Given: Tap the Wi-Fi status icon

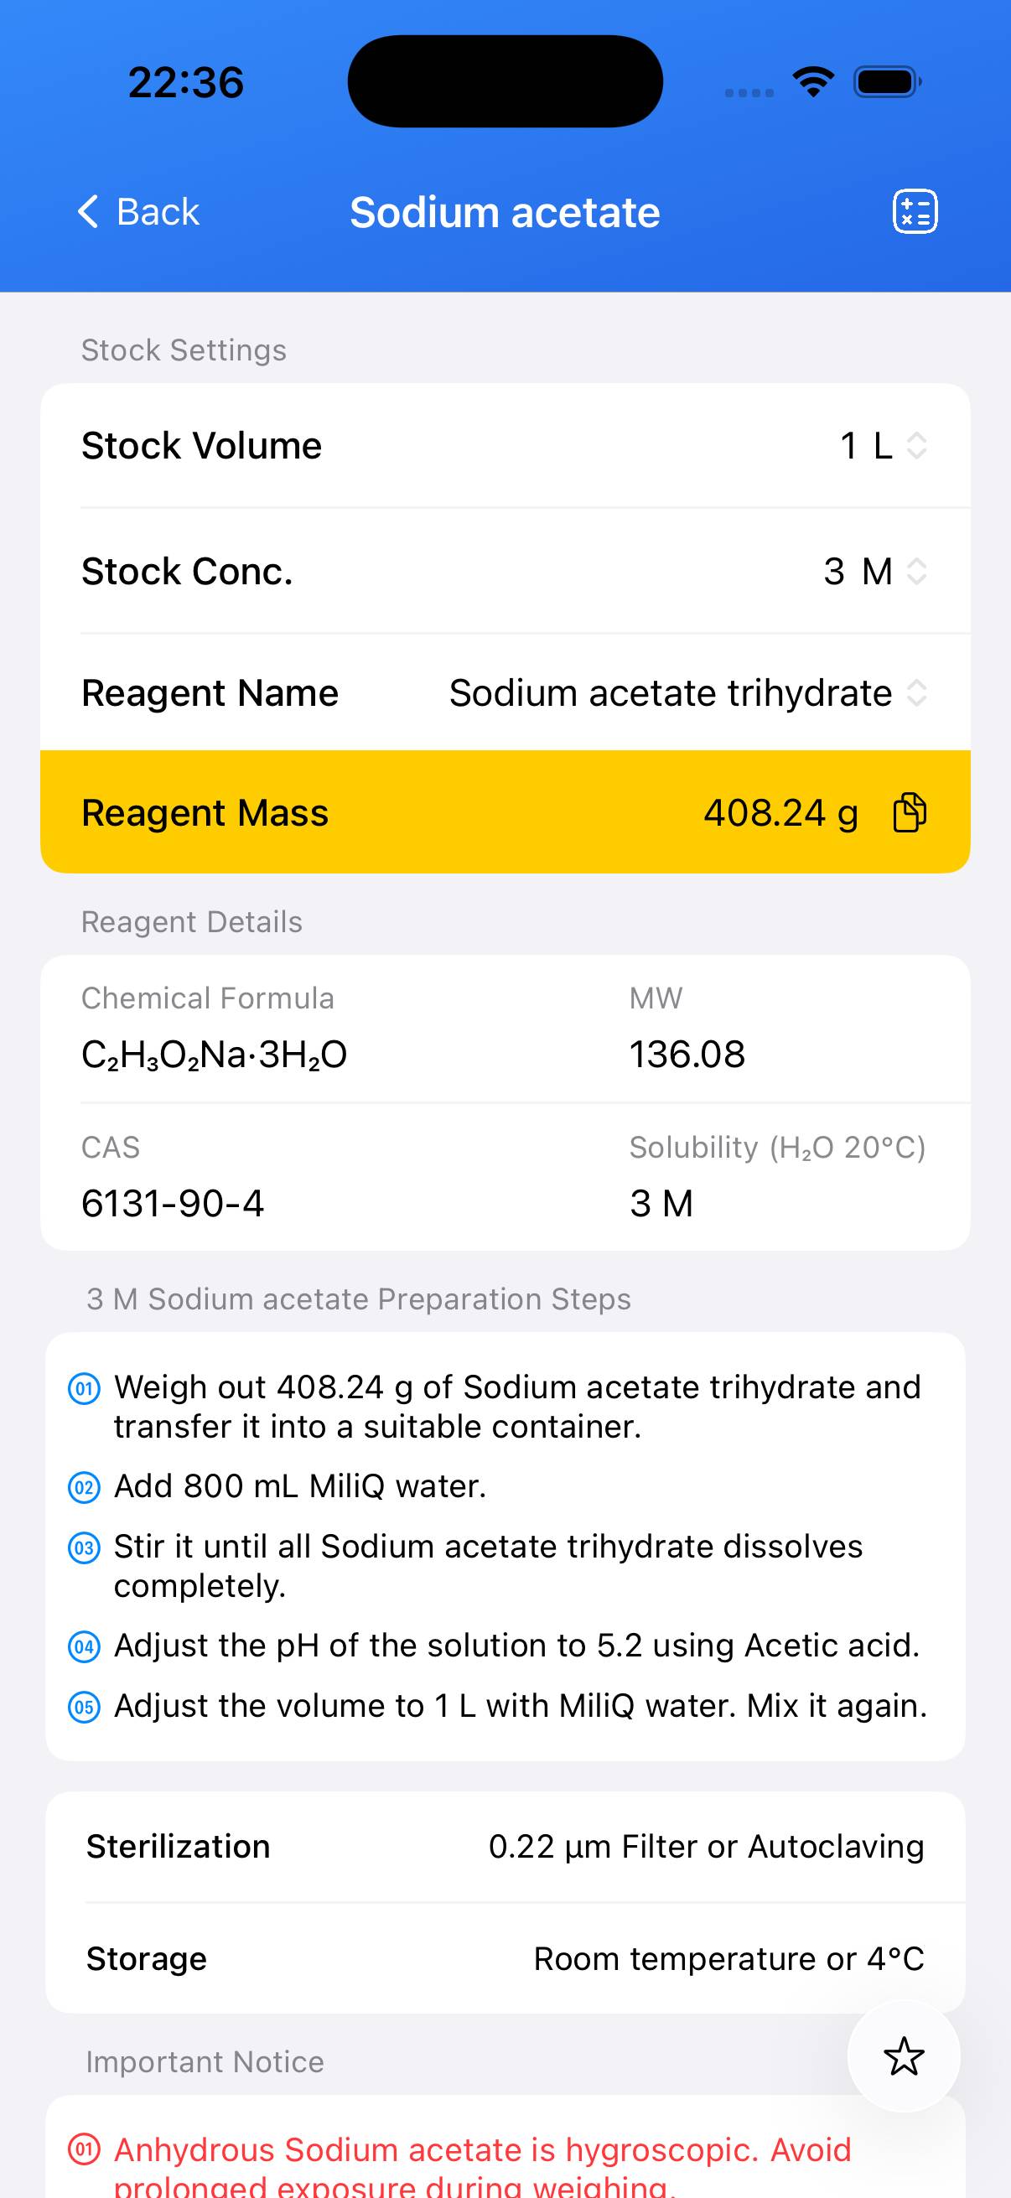Looking at the screenshot, I should tap(813, 82).
